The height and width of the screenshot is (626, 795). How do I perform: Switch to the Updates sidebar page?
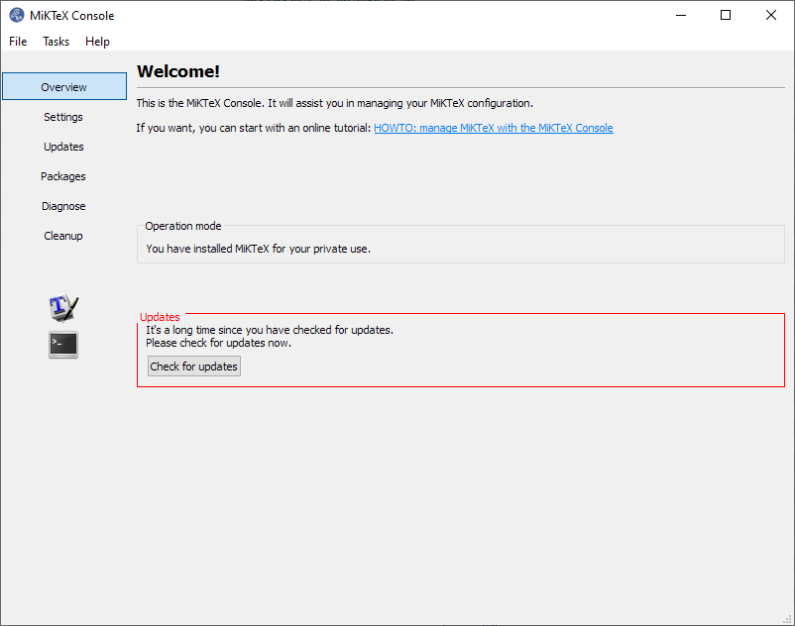pyautogui.click(x=63, y=147)
